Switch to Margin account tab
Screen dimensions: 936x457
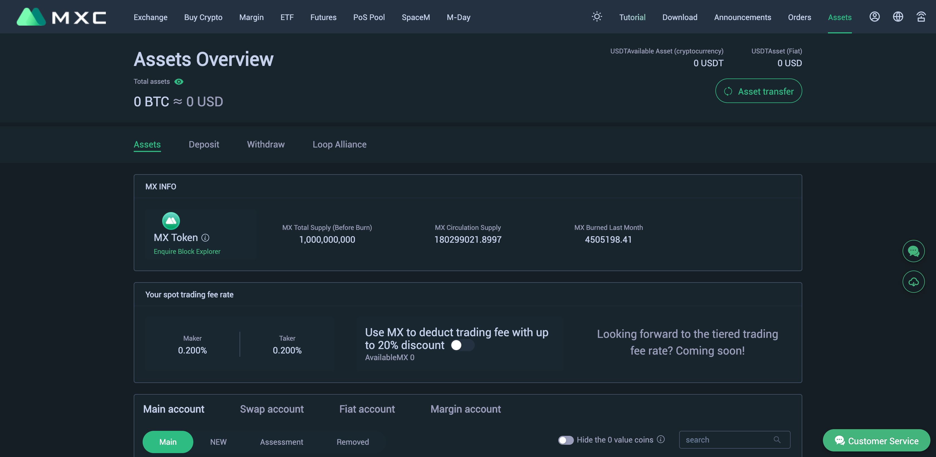465,409
